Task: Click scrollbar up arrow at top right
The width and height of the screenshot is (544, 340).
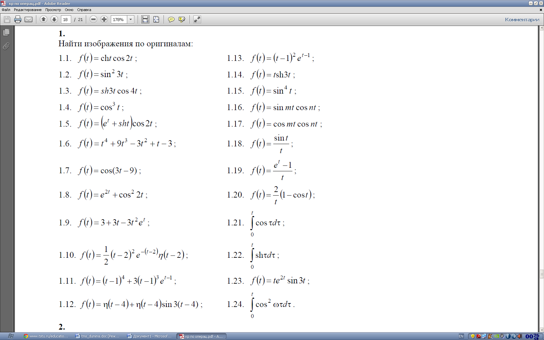Action: [x=541, y=28]
